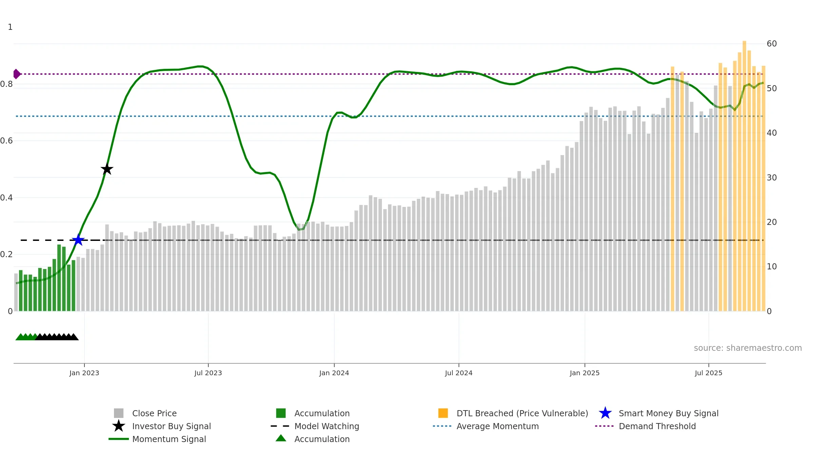
Task: Click the Jan 2023 axis label
Action: [x=84, y=373]
